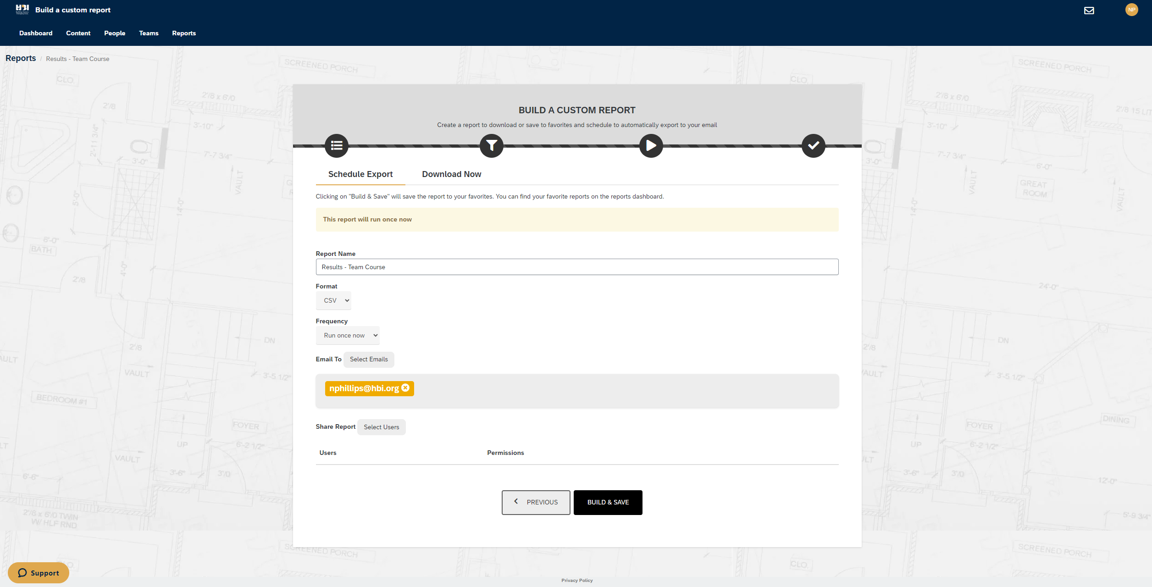Expand the CSV format dropdown
The image size is (1152, 587).
click(x=333, y=300)
